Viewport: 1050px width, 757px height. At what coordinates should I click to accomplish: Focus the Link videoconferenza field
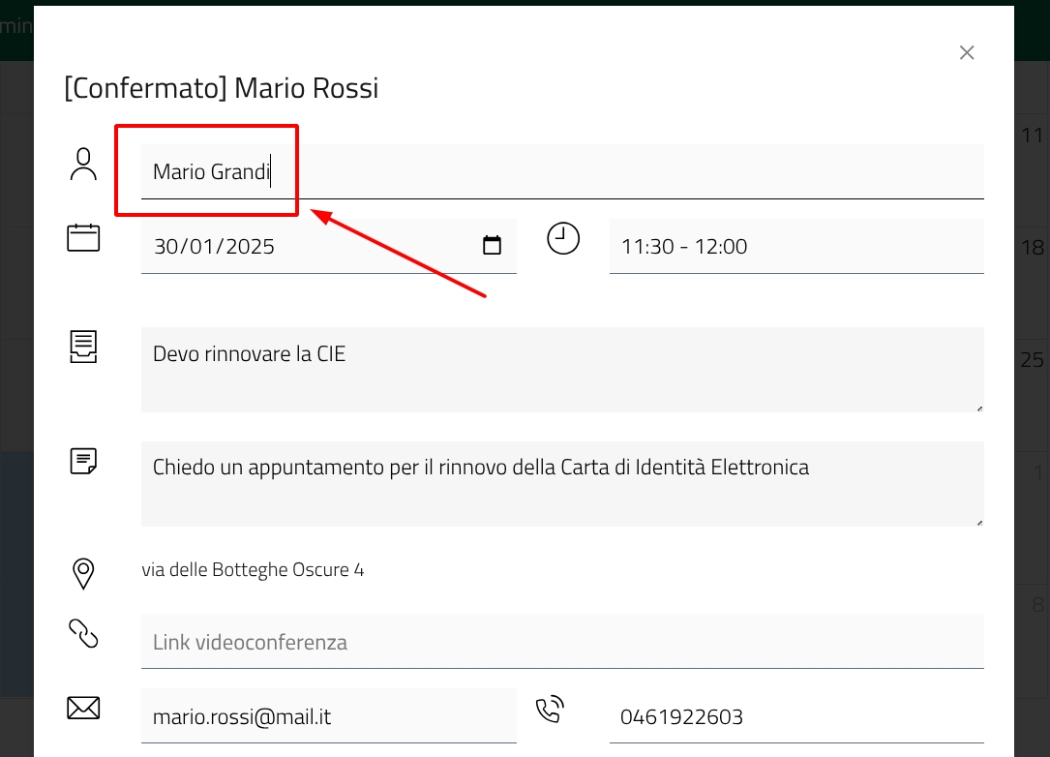point(561,642)
